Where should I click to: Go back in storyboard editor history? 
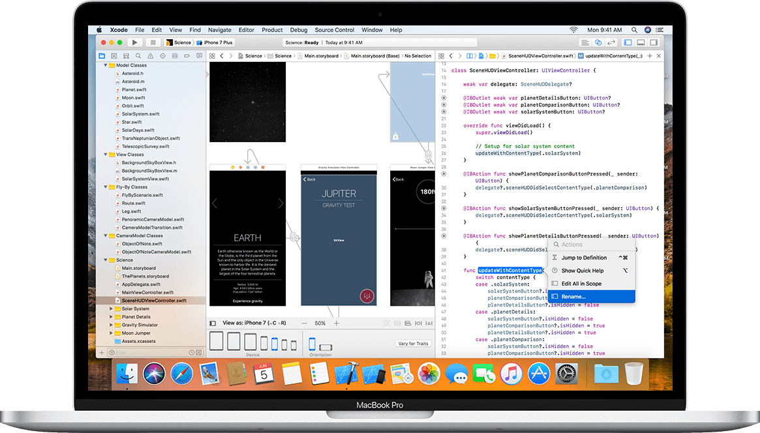pos(222,56)
